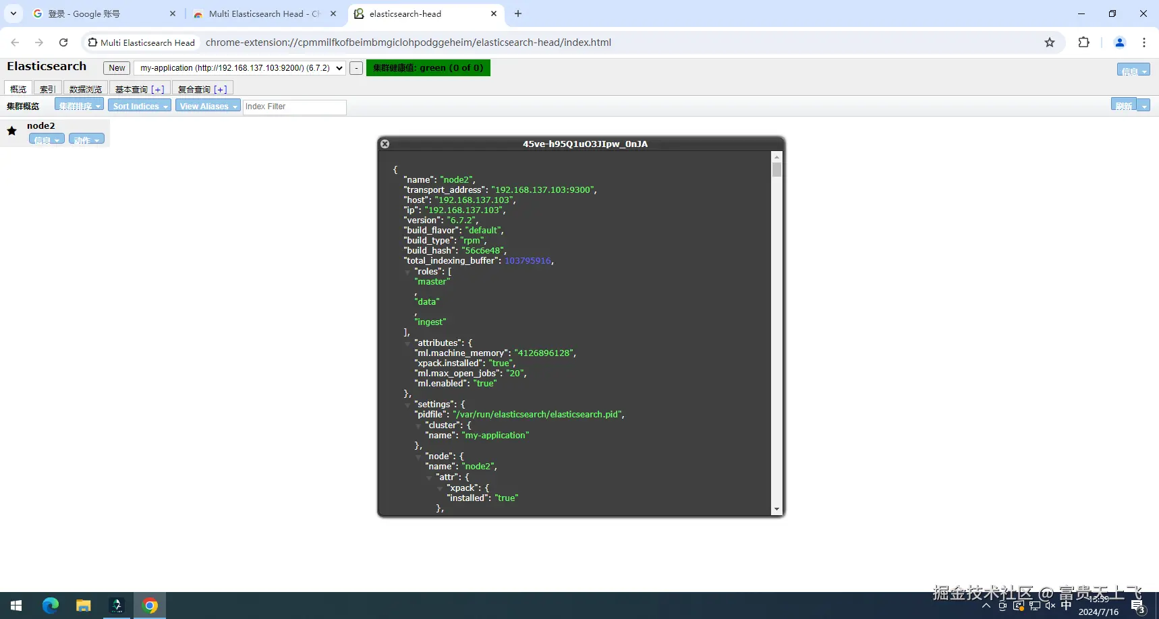Collapse the "cluster" object in the JSON
The height and width of the screenshot is (619, 1159).
point(418,425)
